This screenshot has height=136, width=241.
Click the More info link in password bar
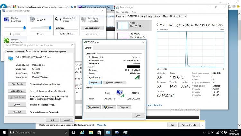coord(102,125)
